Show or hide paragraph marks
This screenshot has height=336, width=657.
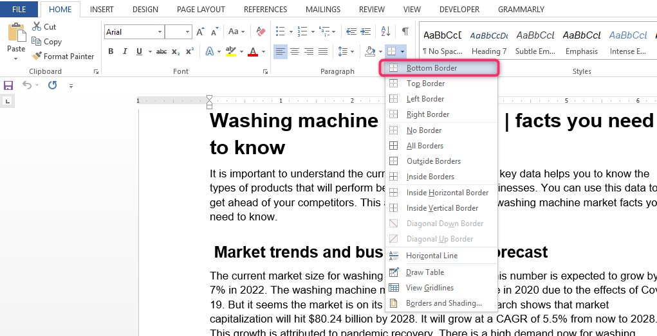click(x=405, y=31)
